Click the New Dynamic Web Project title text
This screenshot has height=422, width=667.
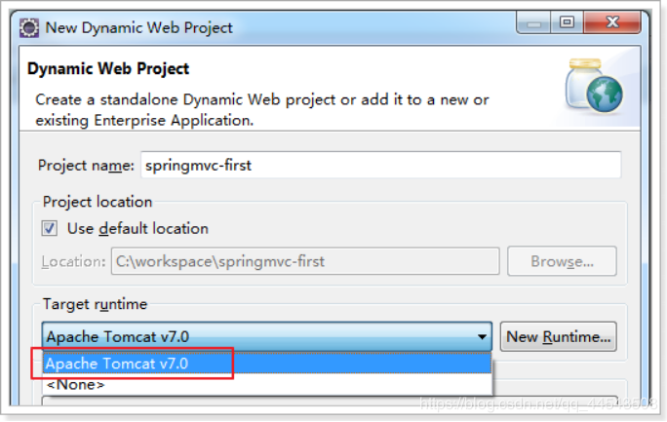tap(139, 27)
